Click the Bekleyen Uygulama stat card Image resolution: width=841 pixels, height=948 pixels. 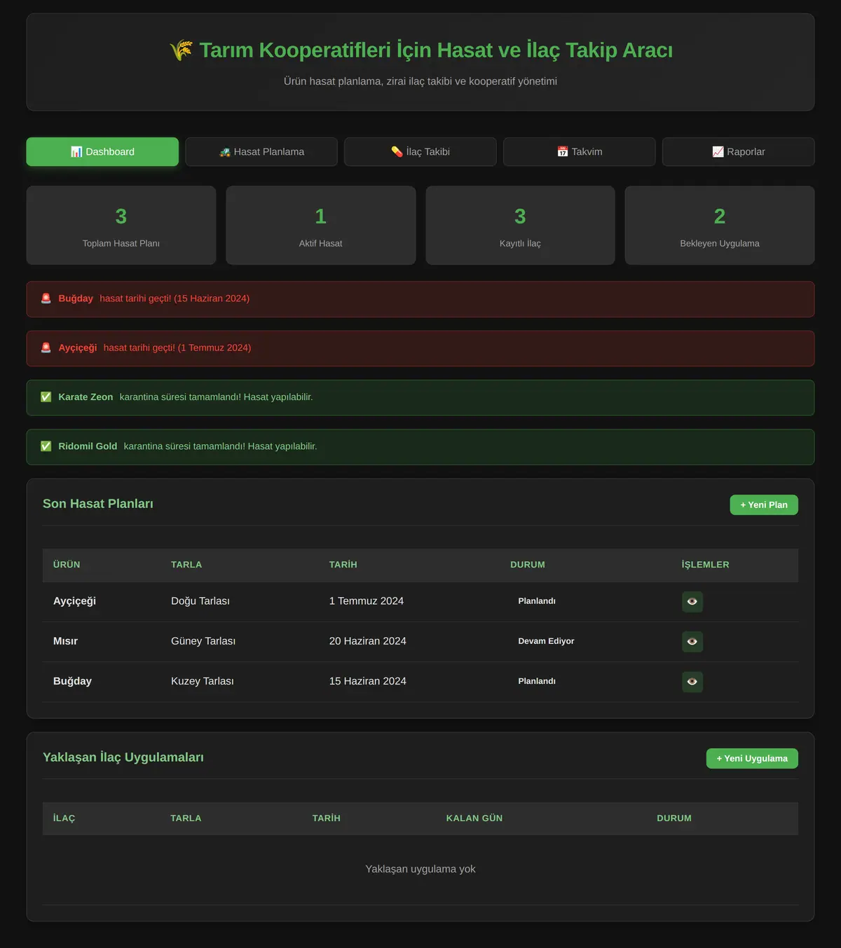point(720,226)
